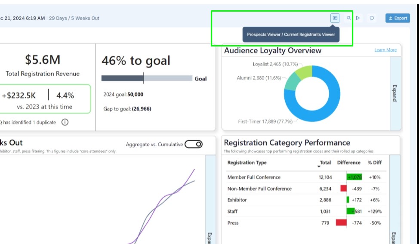Click the refresh circle icon
This screenshot has width=419, height=244.
click(x=372, y=18)
